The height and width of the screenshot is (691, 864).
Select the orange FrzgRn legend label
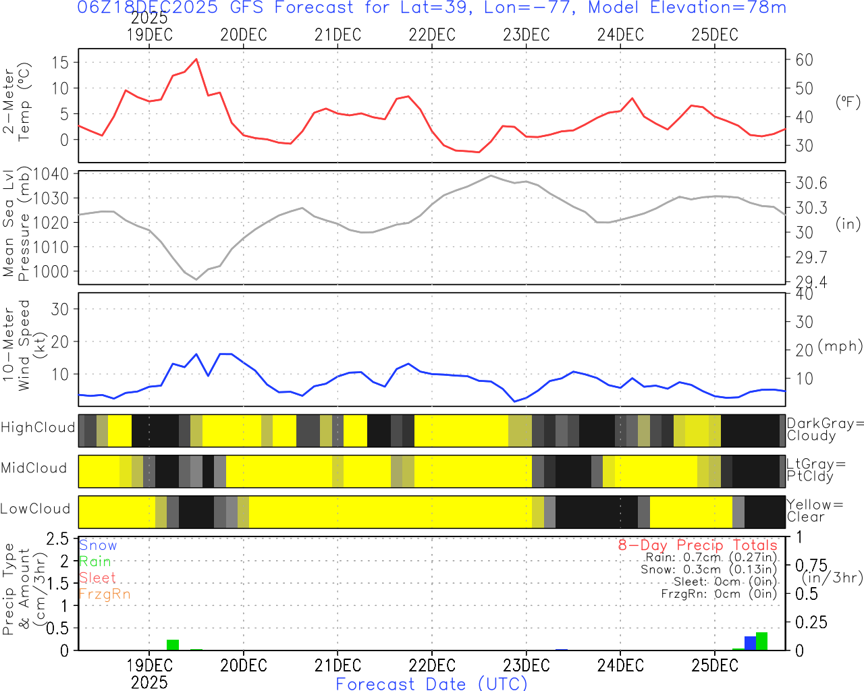pyautogui.click(x=105, y=594)
